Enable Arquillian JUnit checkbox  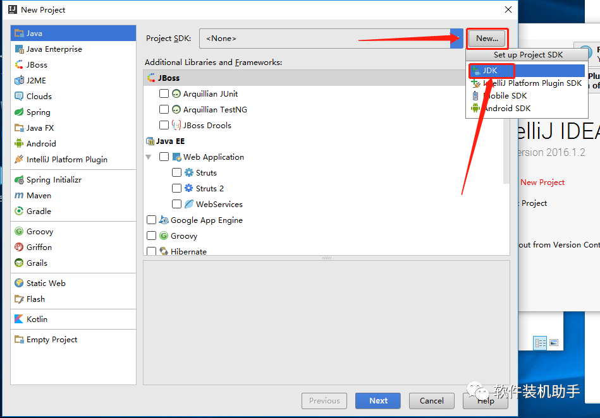(164, 93)
